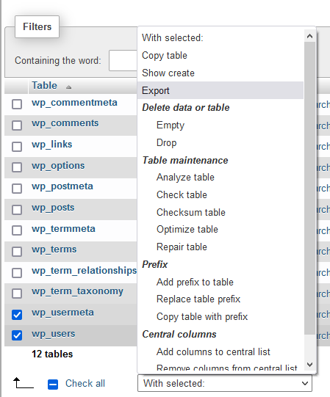Pick the top 'With selected:' list entry
The width and height of the screenshot is (330, 397).
[x=220, y=38]
